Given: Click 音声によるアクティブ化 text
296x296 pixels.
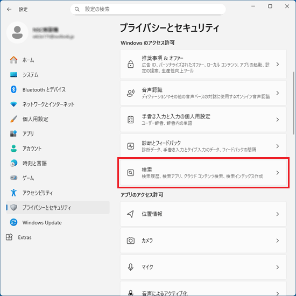Looking at the screenshot, I should click(x=165, y=293).
